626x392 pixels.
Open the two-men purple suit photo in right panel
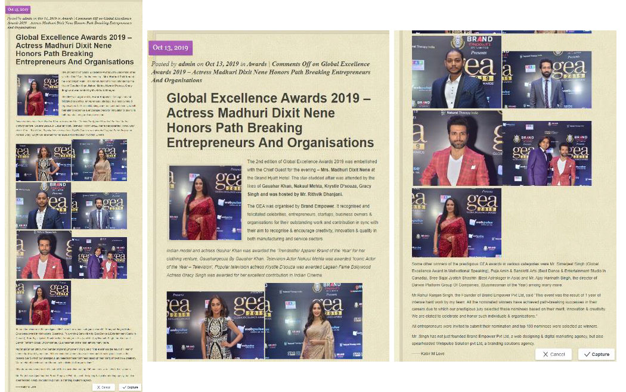pyautogui.click(x=547, y=153)
